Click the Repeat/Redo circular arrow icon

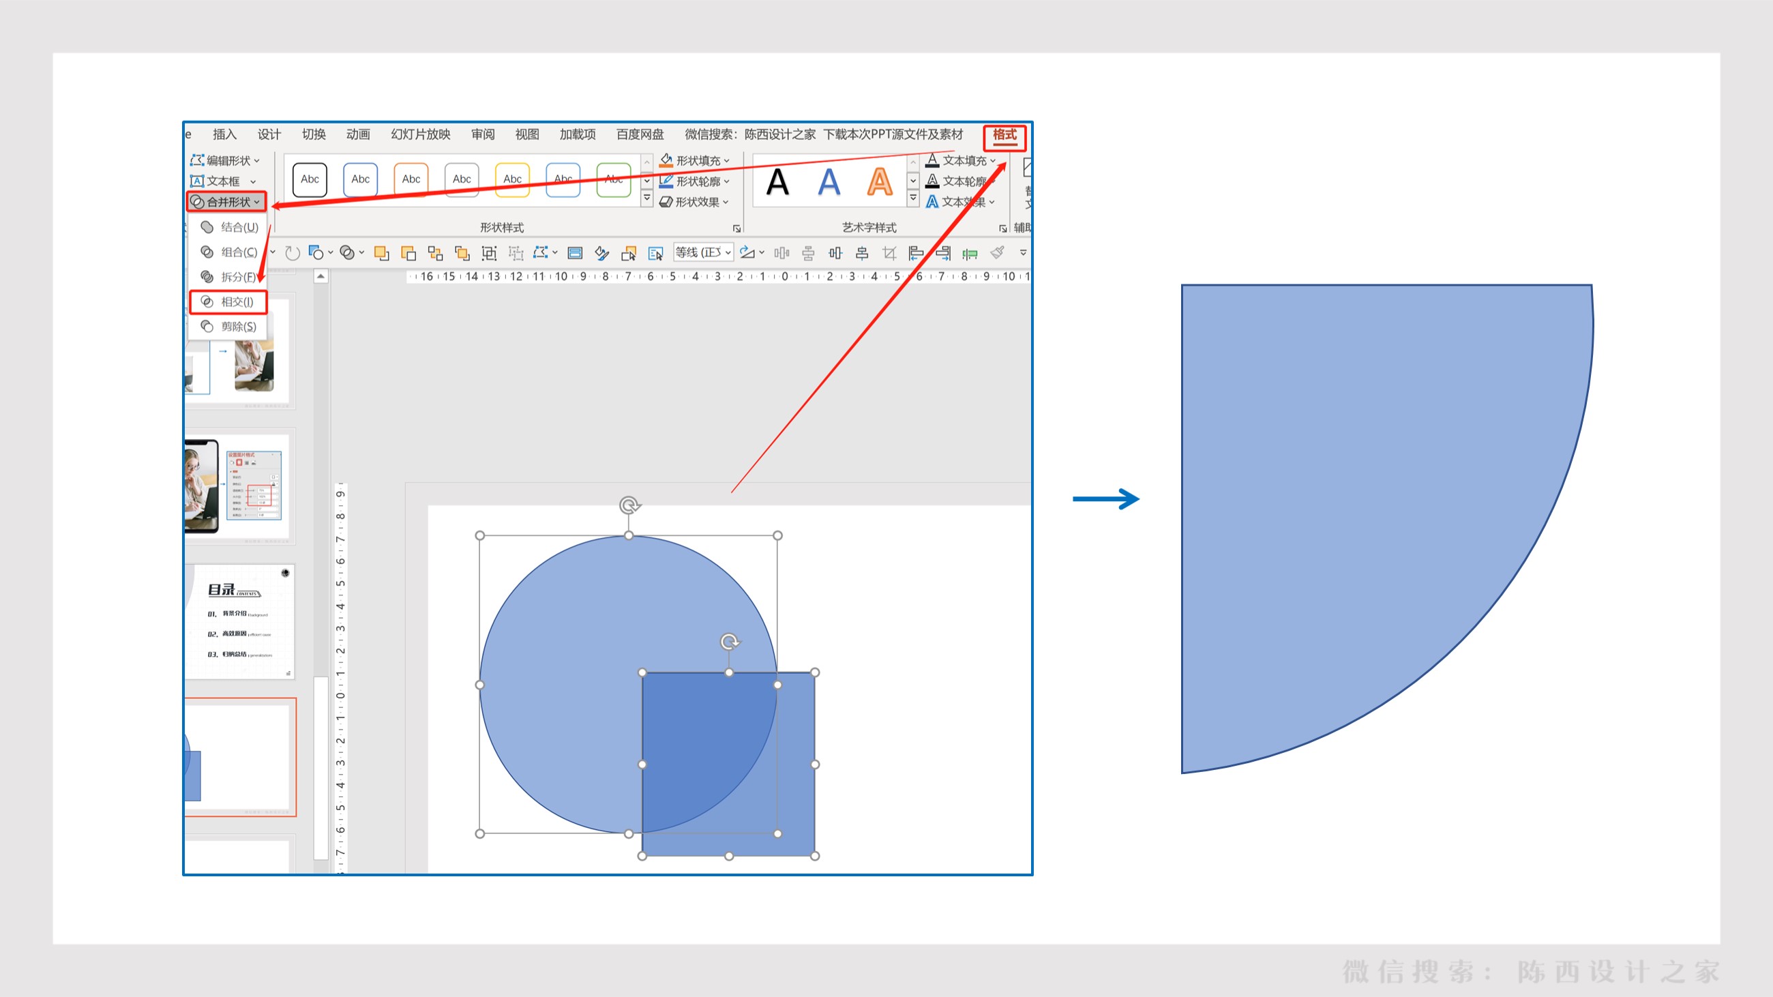[293, 253]
